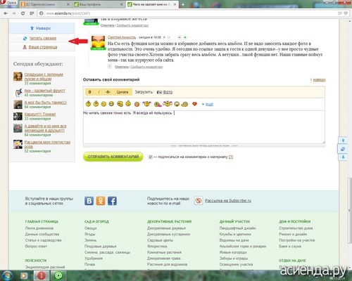This screenshot has height=281, width=352.
Task: Click the browser reload icon
Action: (x=23, y=13)
